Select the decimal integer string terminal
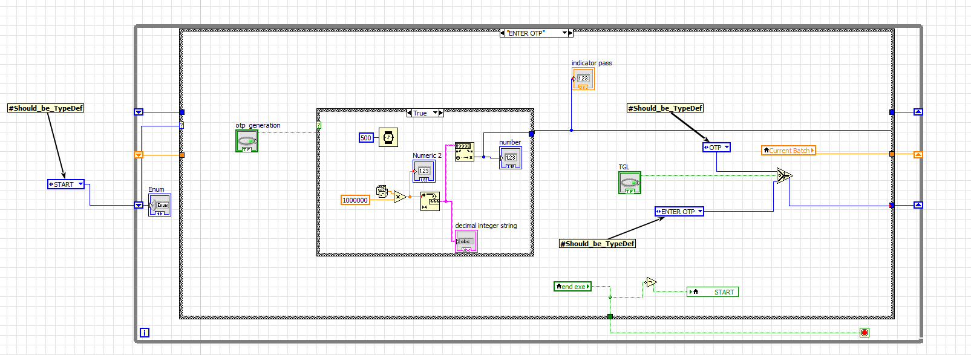 click(x=466, y=242)
